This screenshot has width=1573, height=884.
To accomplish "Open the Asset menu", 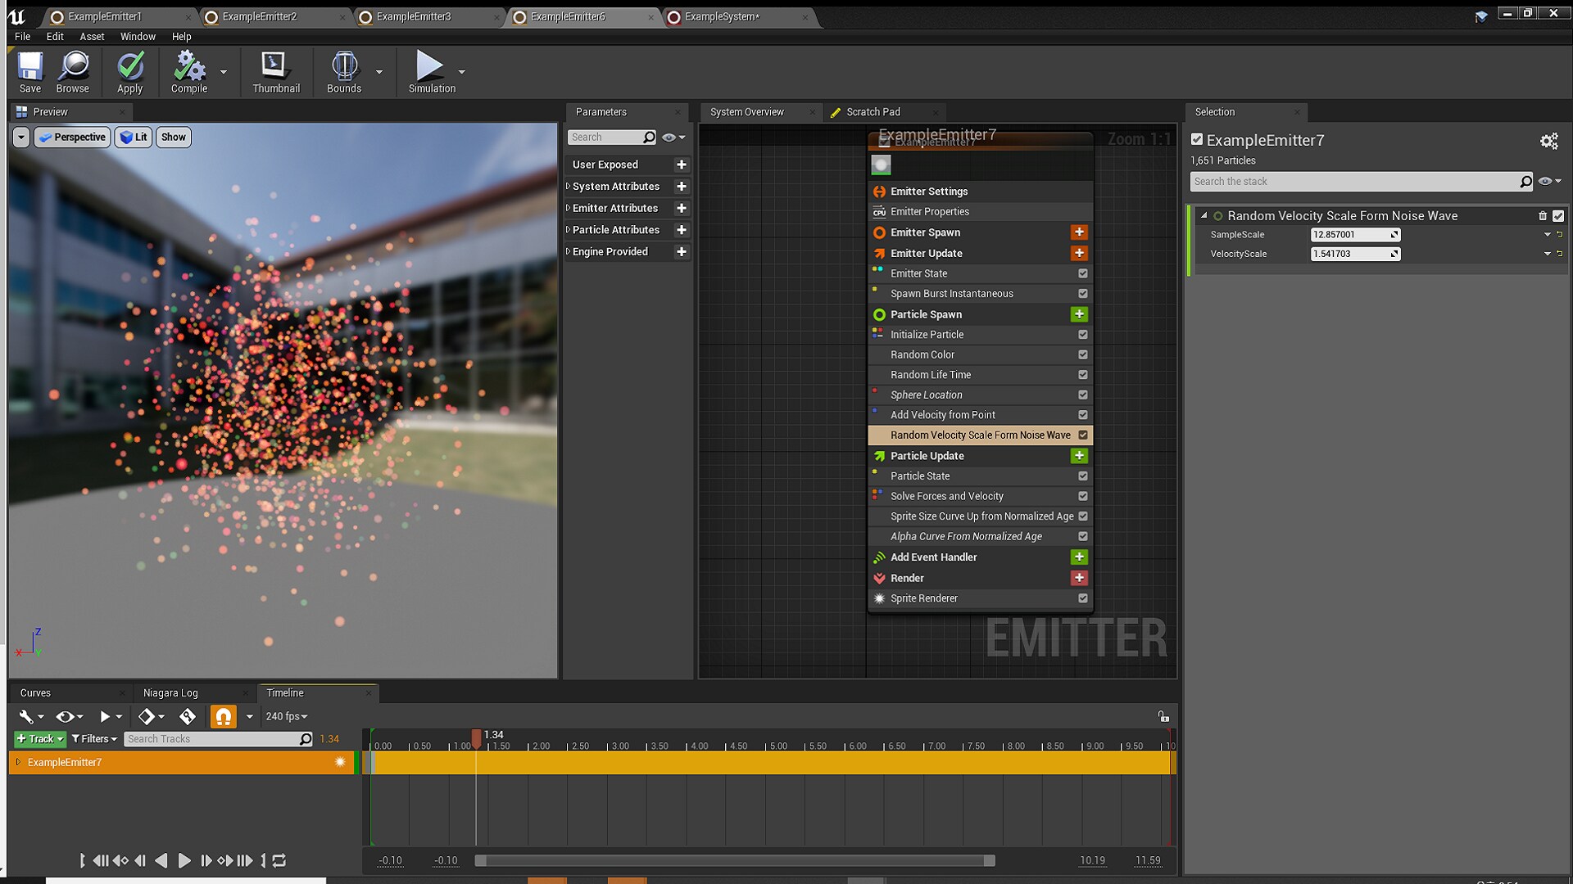I will 92,37.
